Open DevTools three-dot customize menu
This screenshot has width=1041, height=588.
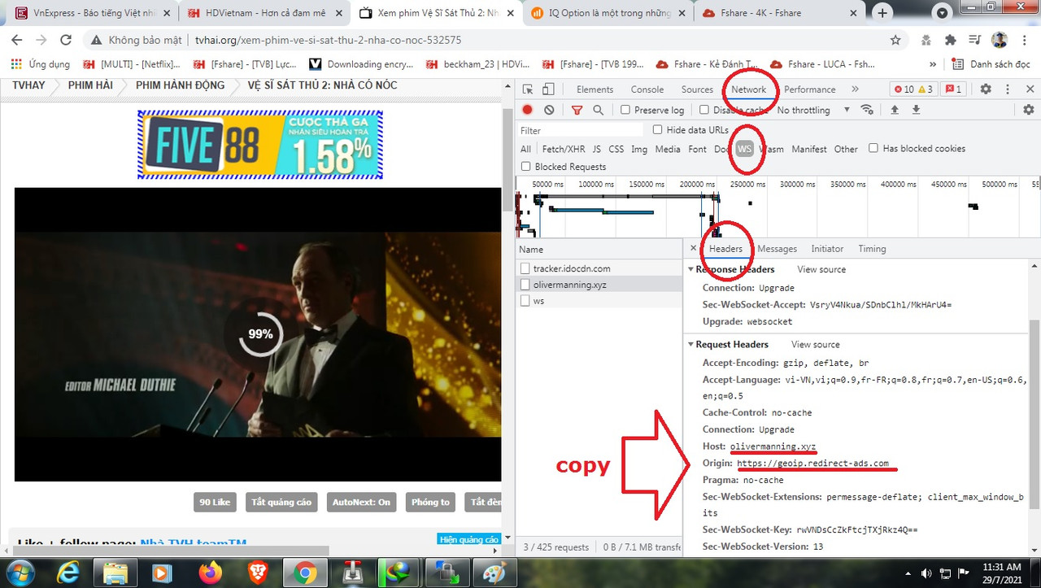point(1008,89)
